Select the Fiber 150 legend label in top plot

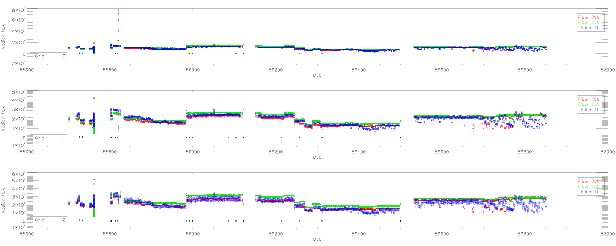click(590, 22)
